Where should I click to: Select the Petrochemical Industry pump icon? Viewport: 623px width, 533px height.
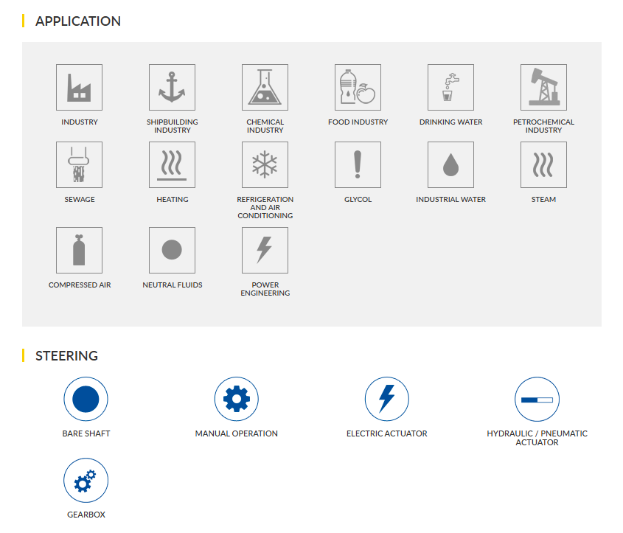coord(543,87)
